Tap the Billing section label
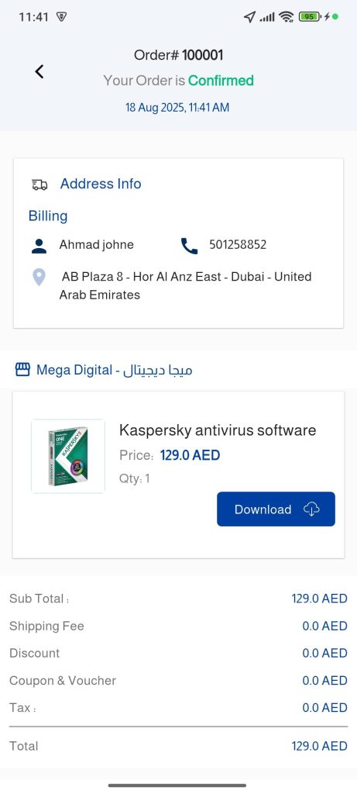Image resolution: width=357 pixels, height=794 pixels. [48, 216]
